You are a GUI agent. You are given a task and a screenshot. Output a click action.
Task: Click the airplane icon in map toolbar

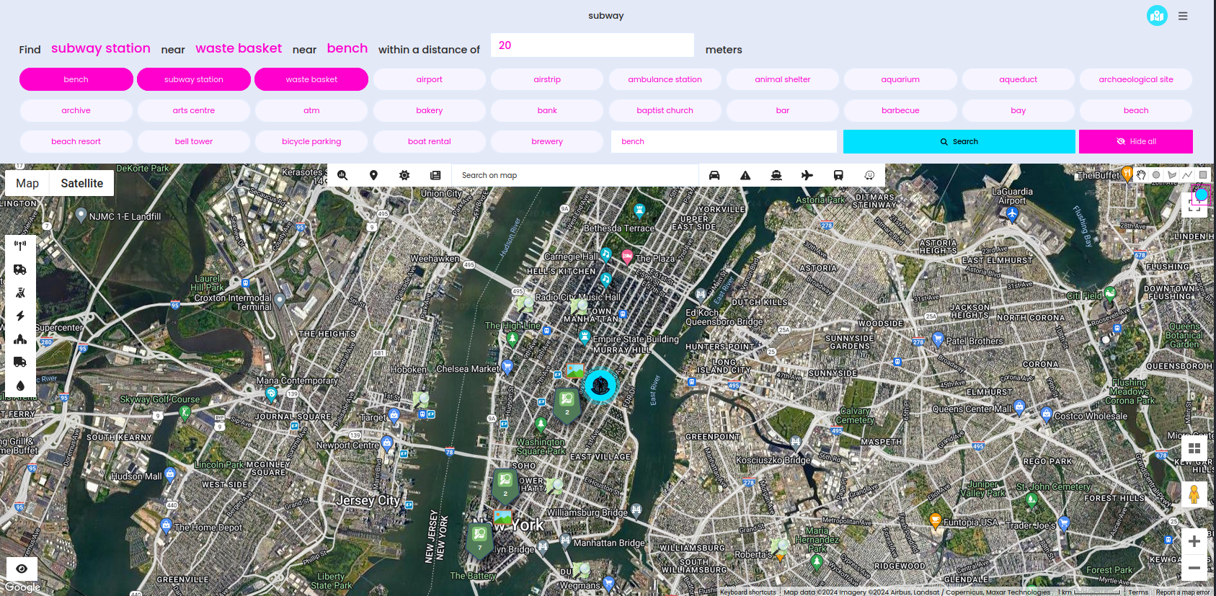[x=807, y=175]
